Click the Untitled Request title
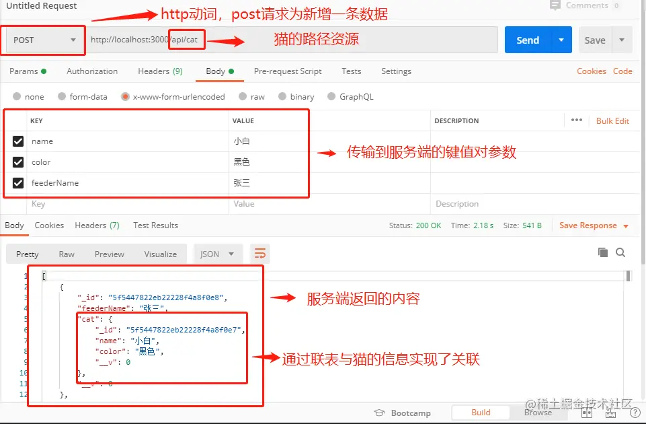 (41, 6)
